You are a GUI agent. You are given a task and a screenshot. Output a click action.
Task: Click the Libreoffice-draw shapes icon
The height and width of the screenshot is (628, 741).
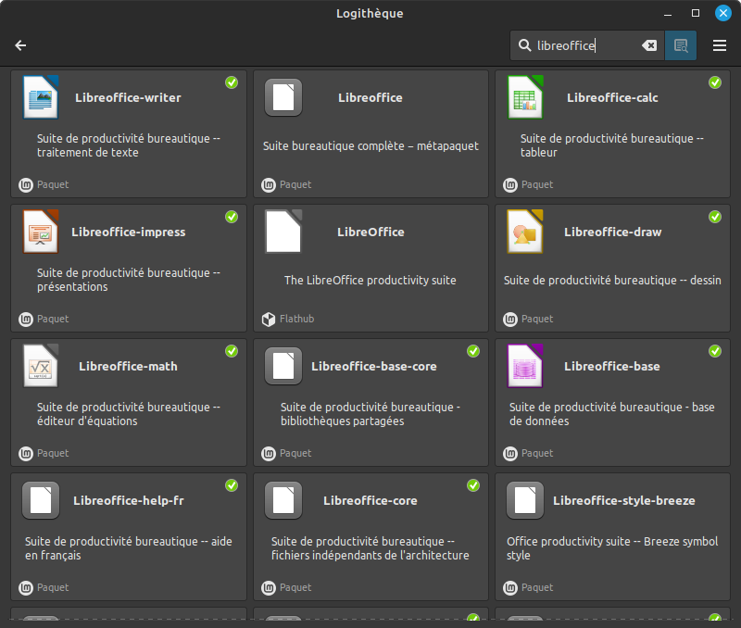click(525, 232)
